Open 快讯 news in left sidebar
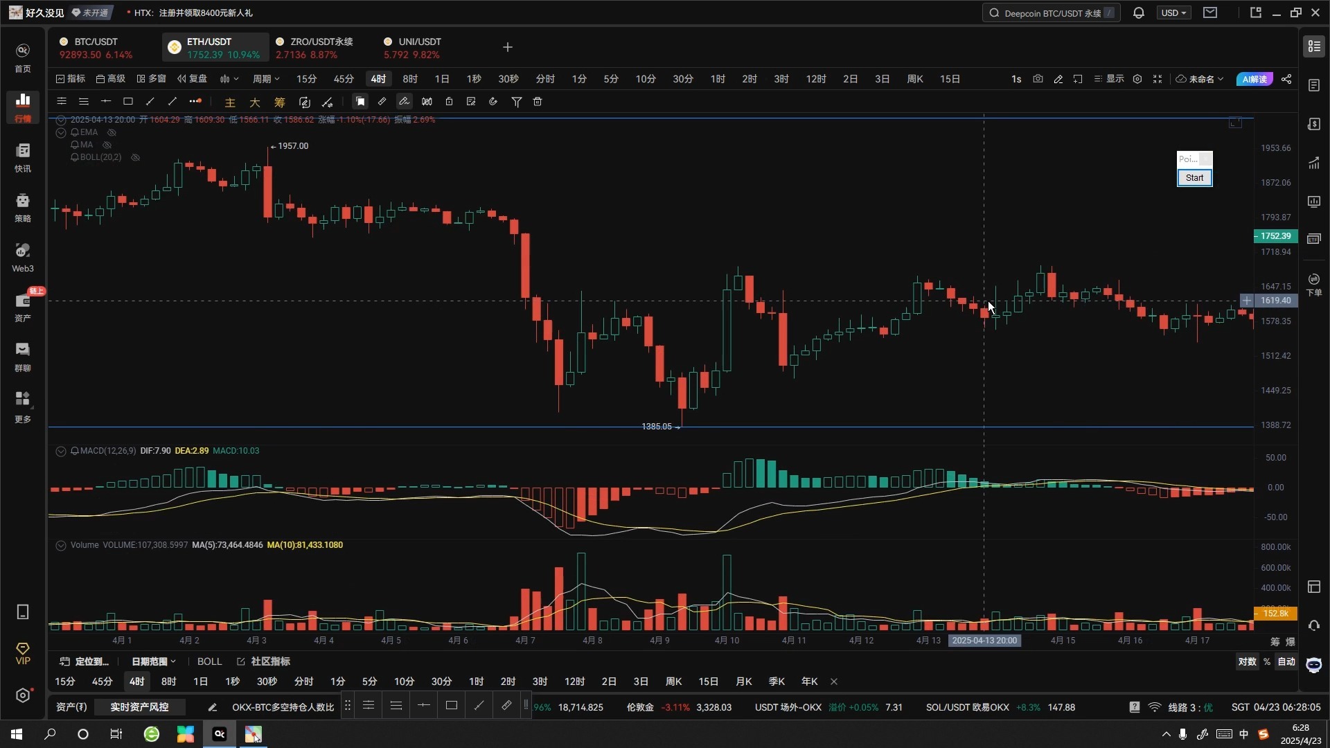The height and width of the screenshot is (748, 1330). pos(23,157)
